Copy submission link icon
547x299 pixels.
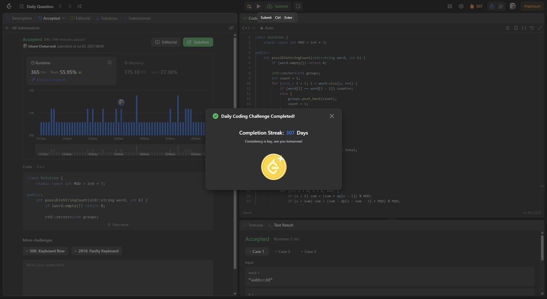pos(231,28)
